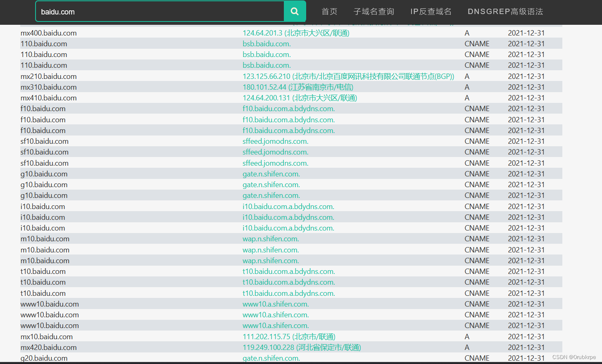Click the t10.baidu.com.a.bdydns.com link
Viewport: 602px width, 364px height.
288,271
